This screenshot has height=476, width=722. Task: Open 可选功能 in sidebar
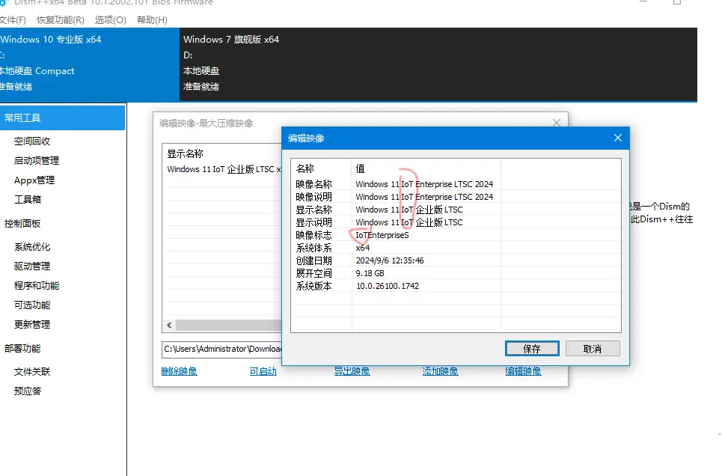coord(32,305)
